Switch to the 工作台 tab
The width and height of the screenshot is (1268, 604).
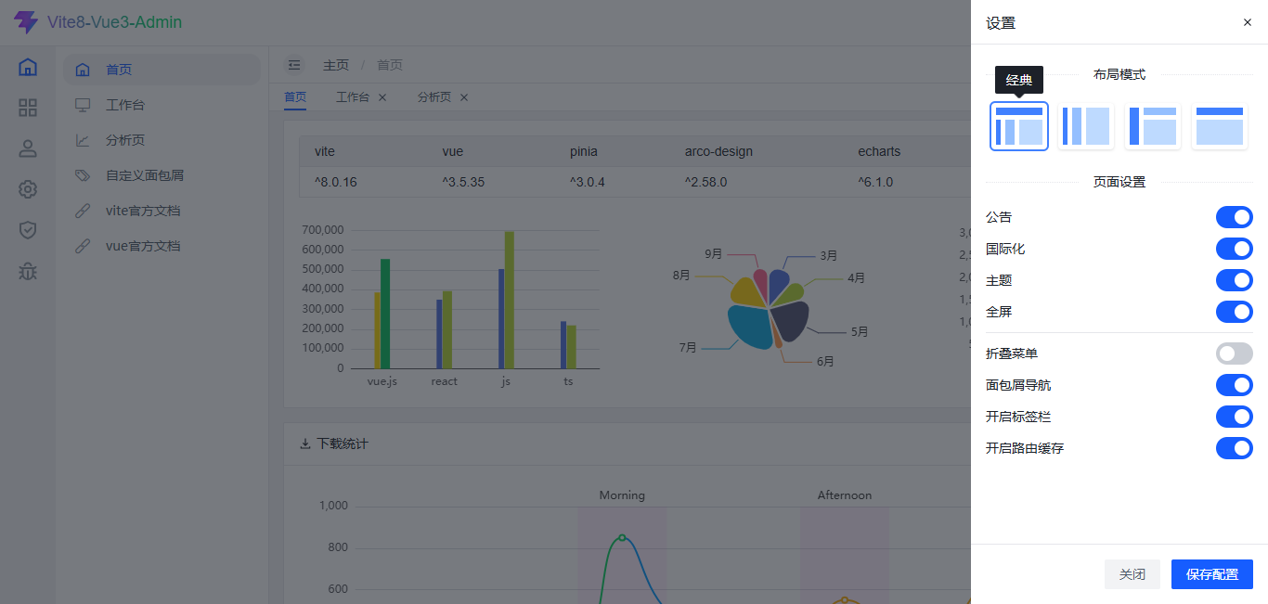(352, 97)
